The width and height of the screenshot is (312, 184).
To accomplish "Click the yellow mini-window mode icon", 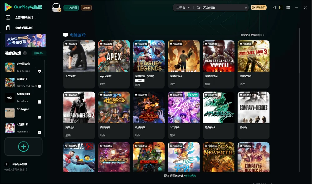I will tap(281, 7).
